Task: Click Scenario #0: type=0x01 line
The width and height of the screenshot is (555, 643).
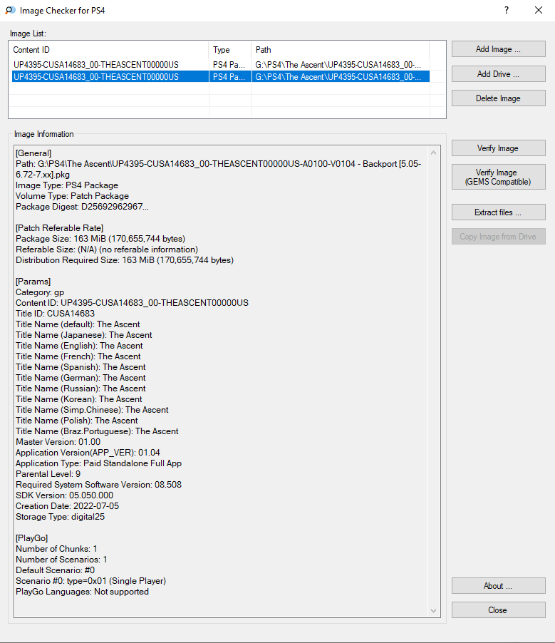Action: point(90,581)
